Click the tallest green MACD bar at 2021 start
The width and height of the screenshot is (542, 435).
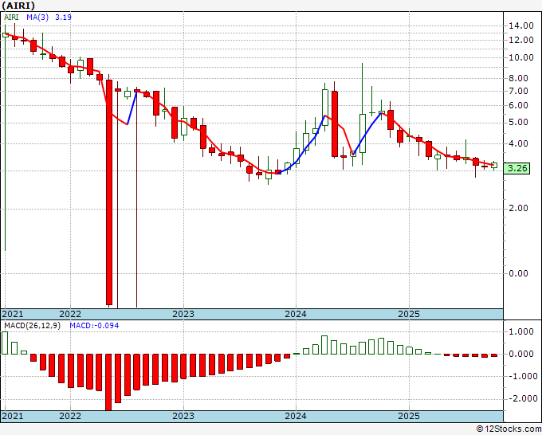pos(5,343)
